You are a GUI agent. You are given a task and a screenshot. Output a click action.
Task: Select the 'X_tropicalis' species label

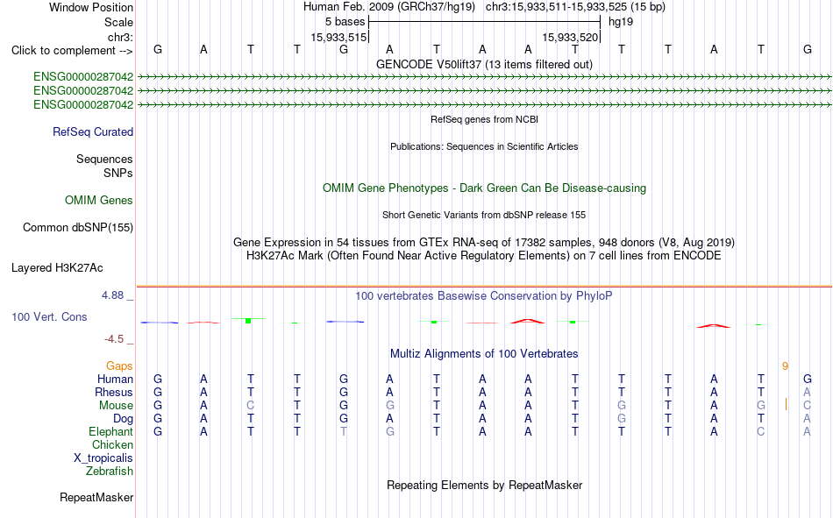pos(103,458)
